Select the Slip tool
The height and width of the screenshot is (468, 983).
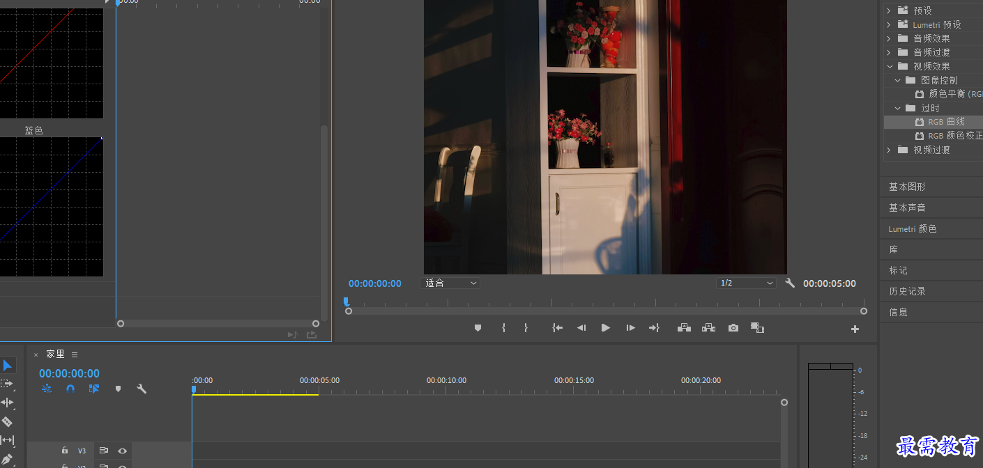tap(7, 440)
